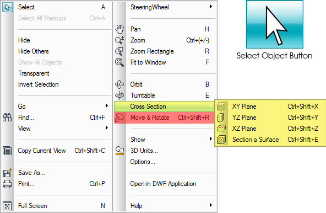Choose Invert Selection menu item
This screenshot has width=326, height=213.
point(38,84)
